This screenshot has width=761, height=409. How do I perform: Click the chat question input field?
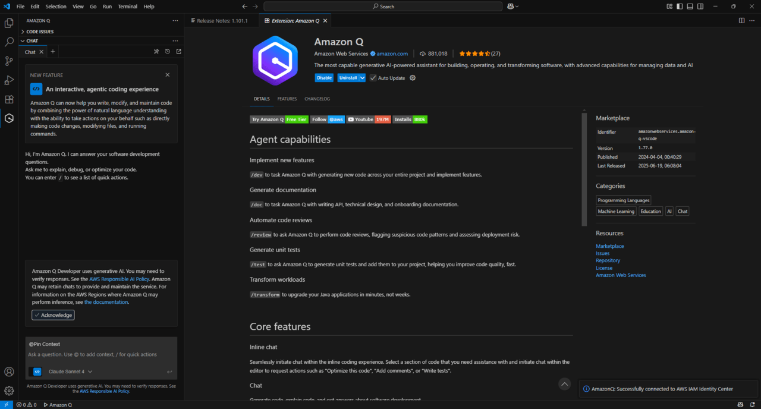click(x=101, y=354)
